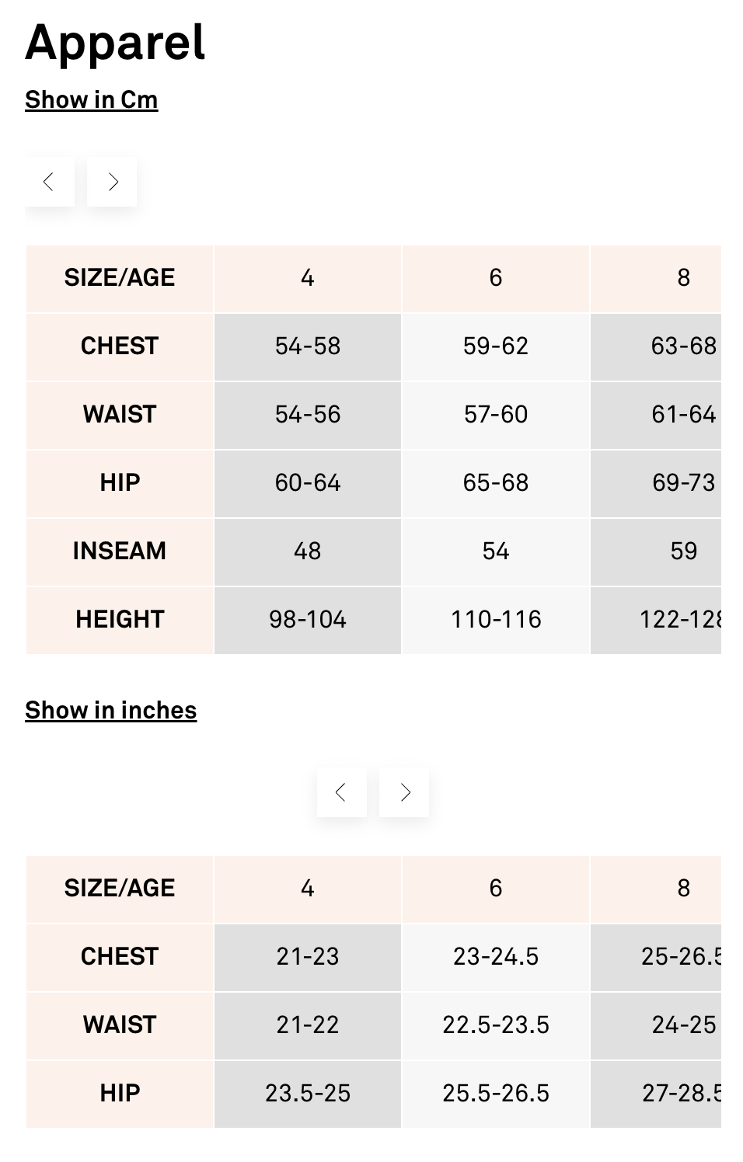This screenshot has width=743, height=1162.
Task: Click the 23-24.5 chest cell in inches
Action: tap(496, 957)
